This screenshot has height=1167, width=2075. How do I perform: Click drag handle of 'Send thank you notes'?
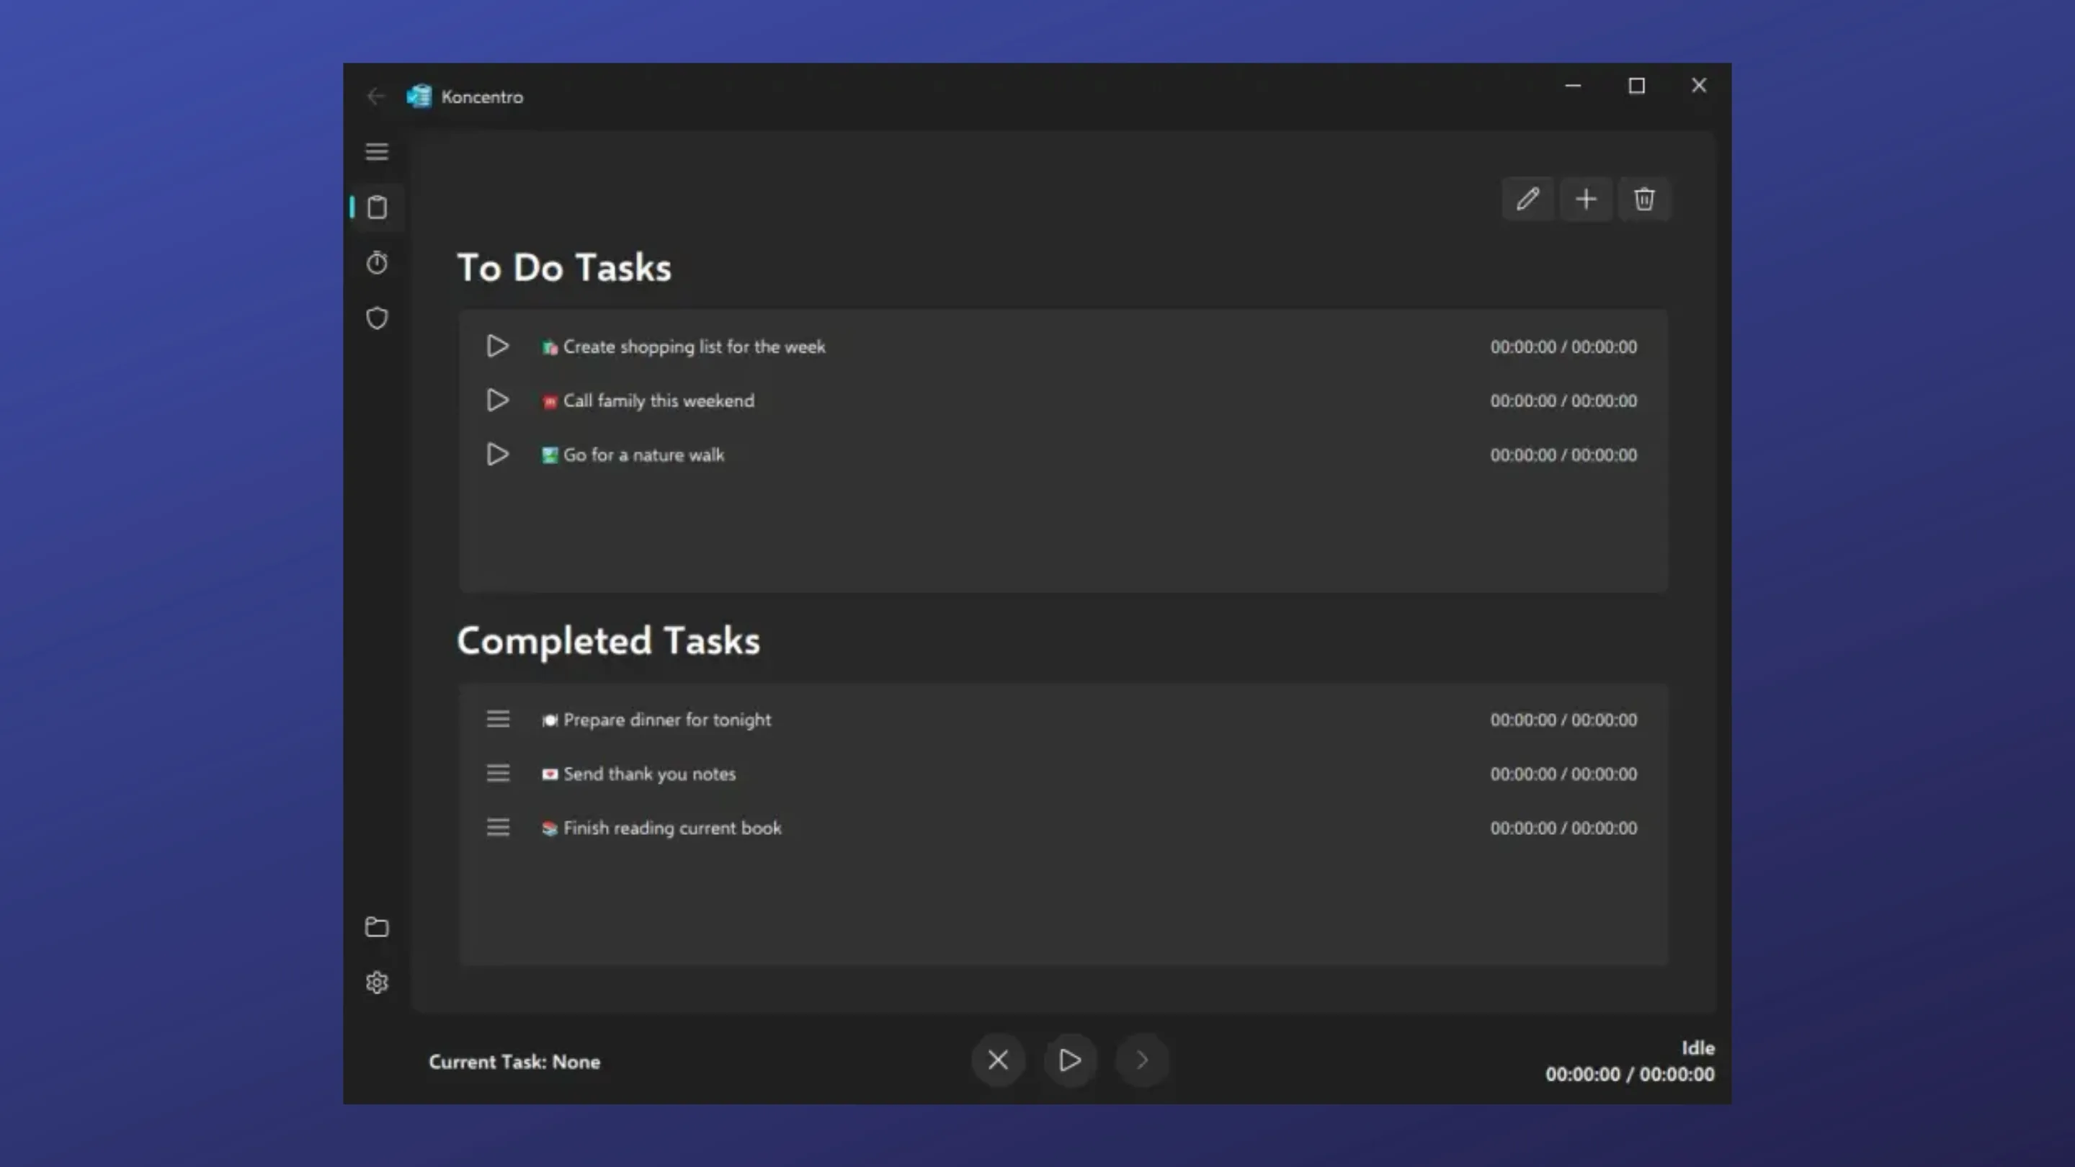[x=498, y=773]
